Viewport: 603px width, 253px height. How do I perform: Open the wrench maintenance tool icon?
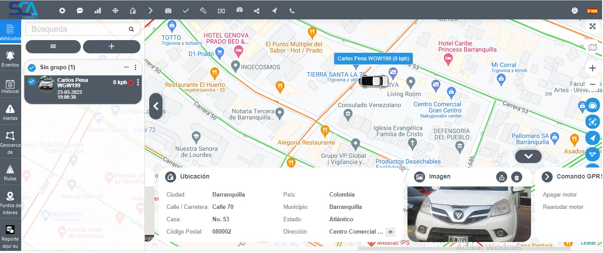(204, 11)
